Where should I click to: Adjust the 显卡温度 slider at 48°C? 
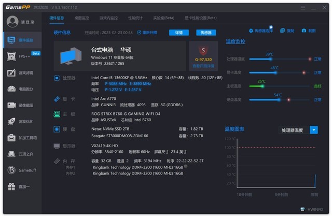tap(275, 73)
